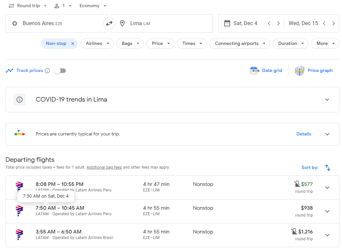Expand the $577 flight details
This screenshot has height=252, width=342.
click(327, 188)
